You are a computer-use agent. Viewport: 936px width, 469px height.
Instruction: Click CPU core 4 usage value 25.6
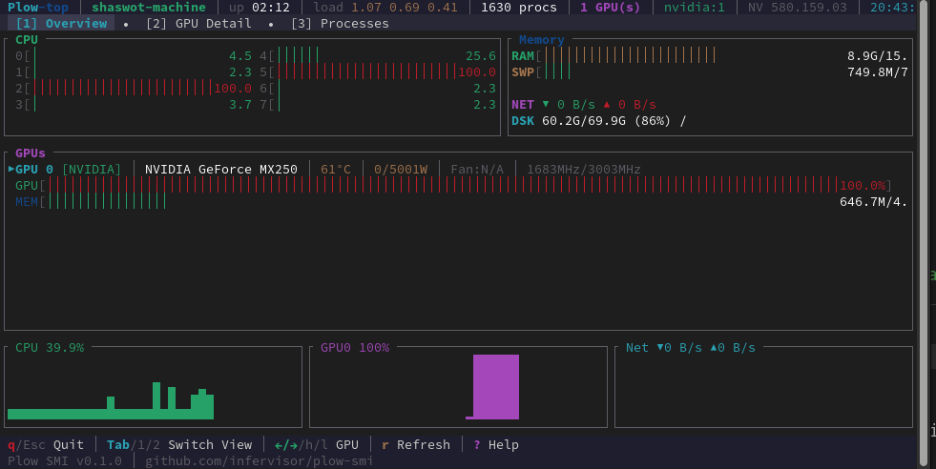pos(481,56)
